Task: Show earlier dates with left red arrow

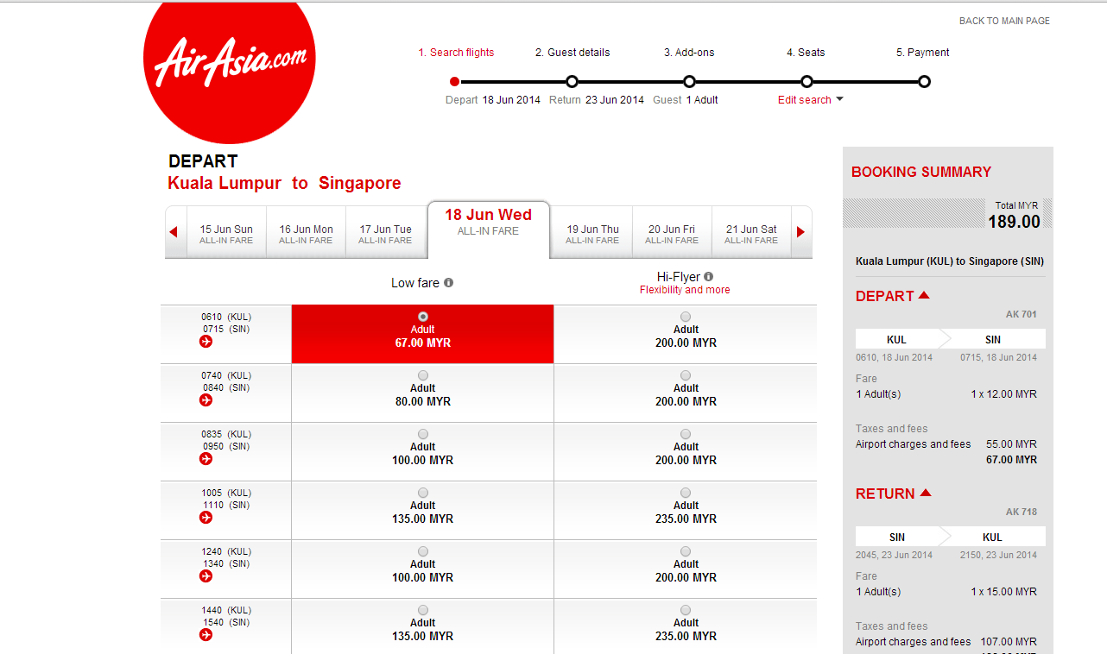Action: pos(174,232)
